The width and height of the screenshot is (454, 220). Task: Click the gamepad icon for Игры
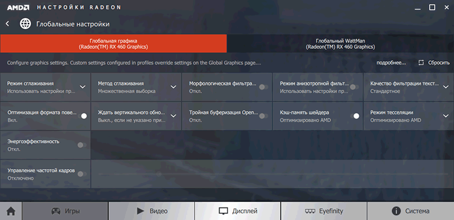56,211
